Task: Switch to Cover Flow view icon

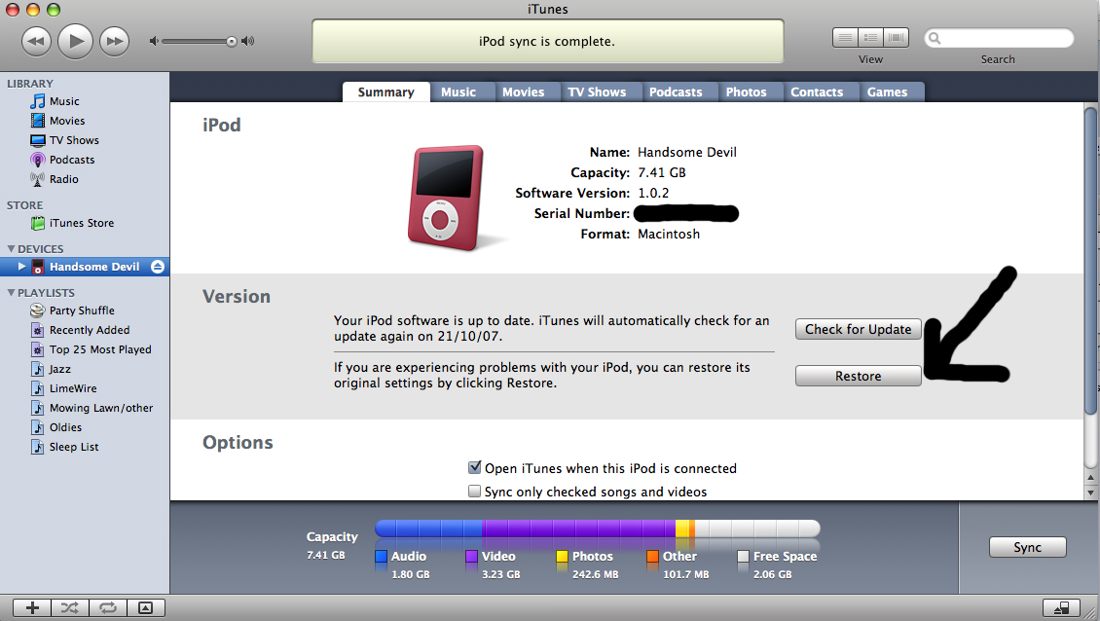Action: click(896, 38)
